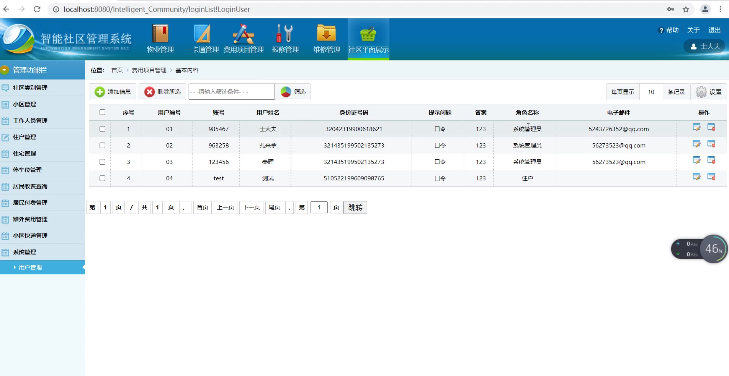This screenshot has width=729, height=376.
Task: Expand 工作人员管理 in sidebar
Action: [42, 120]
